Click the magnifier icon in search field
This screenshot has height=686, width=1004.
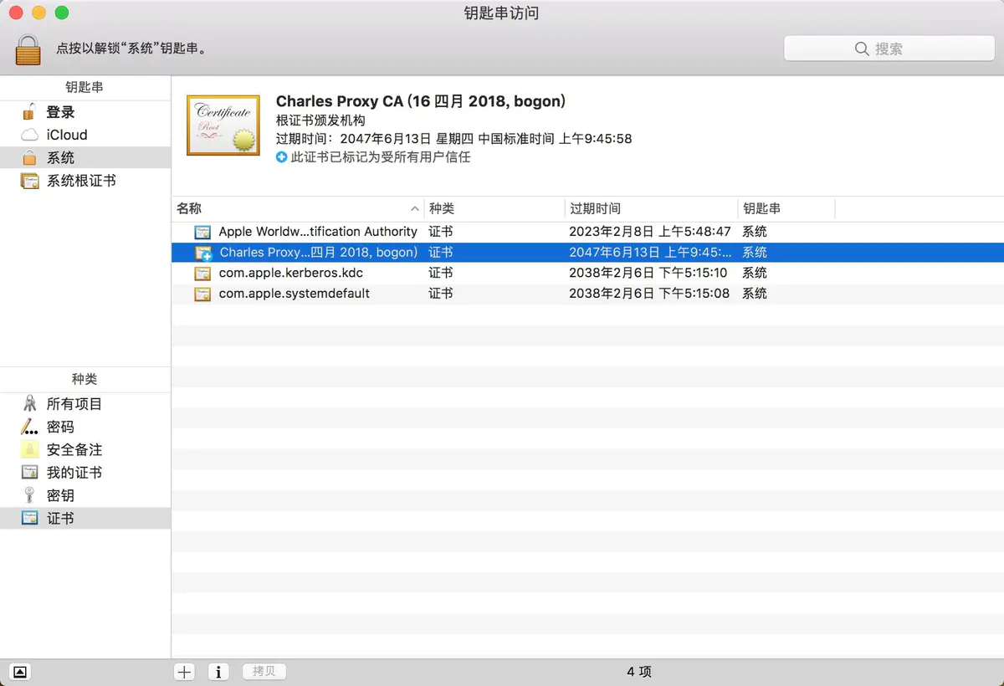(x=861, y=49)
